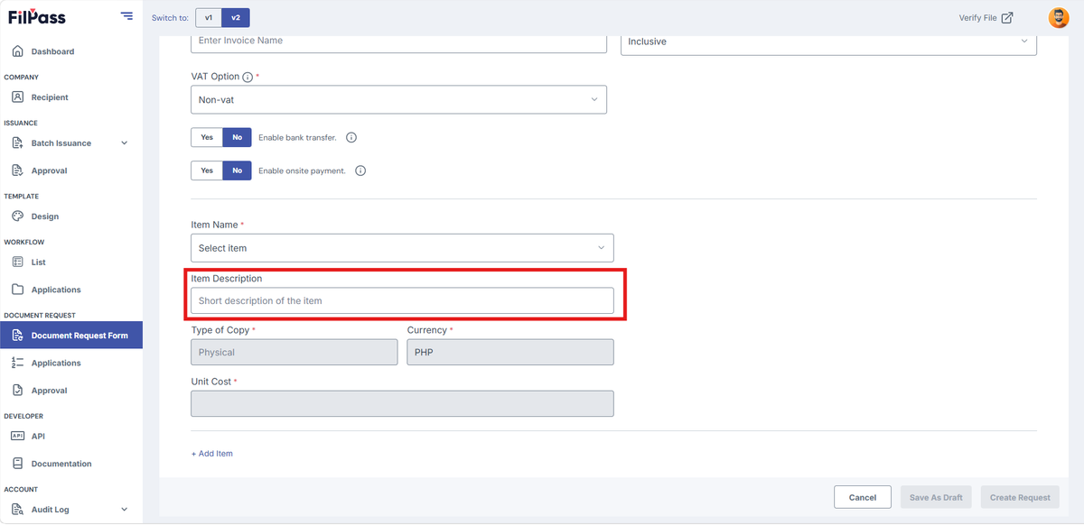Click the Recipient person icon
The image size is (1084, 525).
coord(18,97)
